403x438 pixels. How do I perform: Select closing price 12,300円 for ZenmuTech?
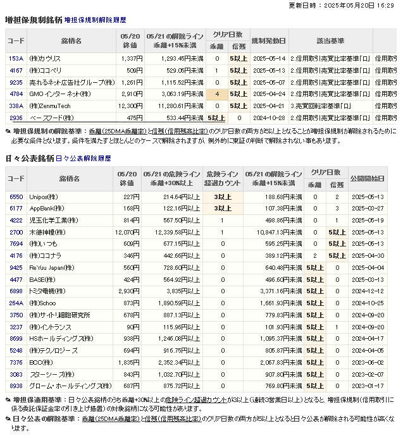click(130, 106)
